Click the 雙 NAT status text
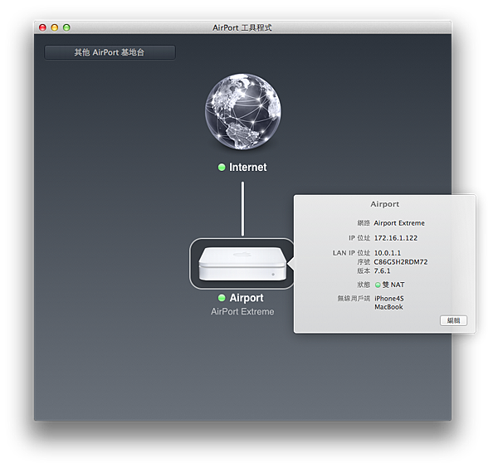 (x=393, y=285)
